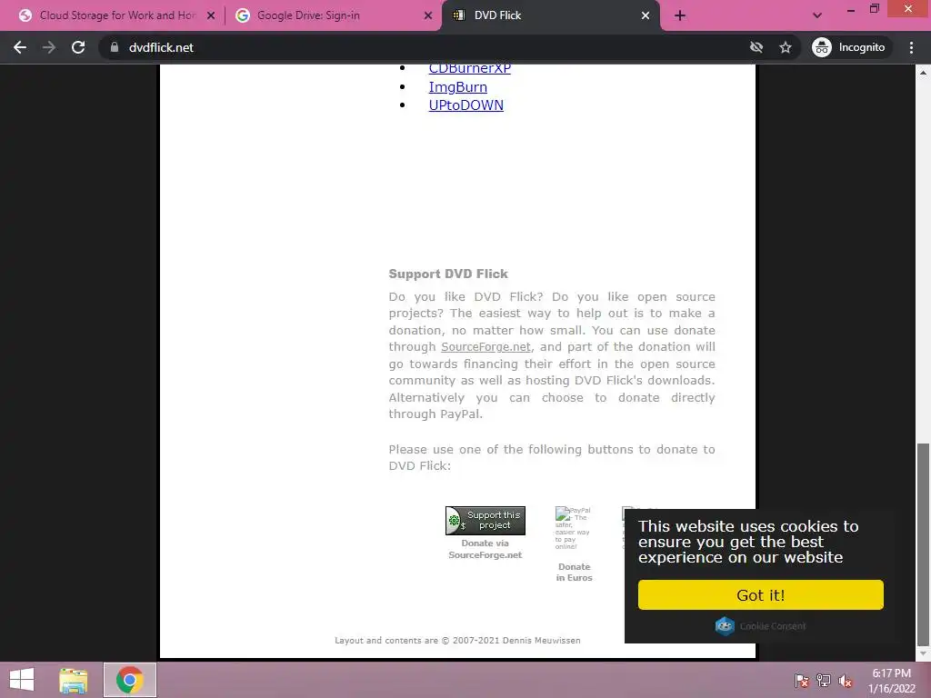Go back using the browser back arrow

tap(20, 47)
